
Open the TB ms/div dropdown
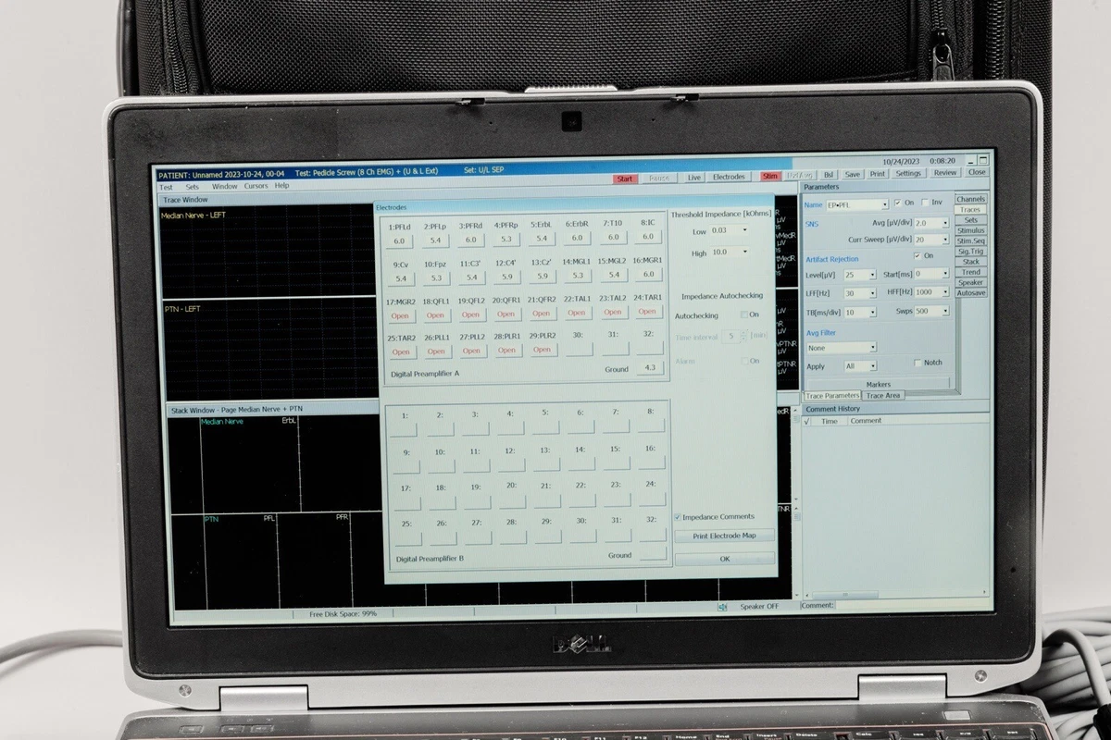(859, 313)
